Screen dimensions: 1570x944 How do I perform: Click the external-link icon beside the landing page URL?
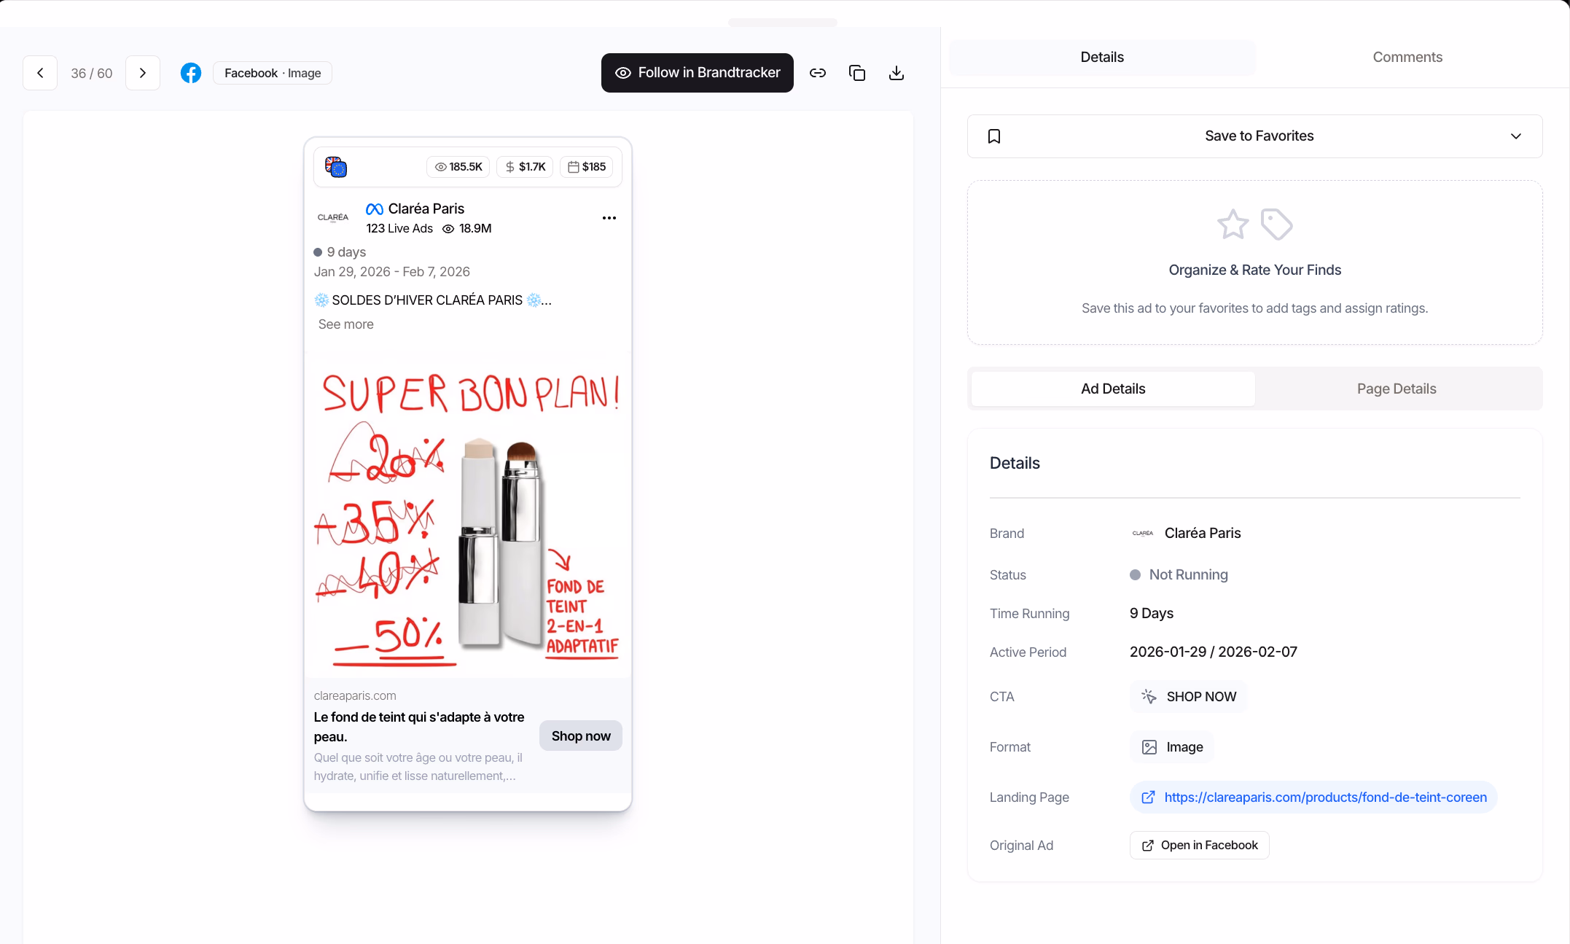[x=1148, y=797]
